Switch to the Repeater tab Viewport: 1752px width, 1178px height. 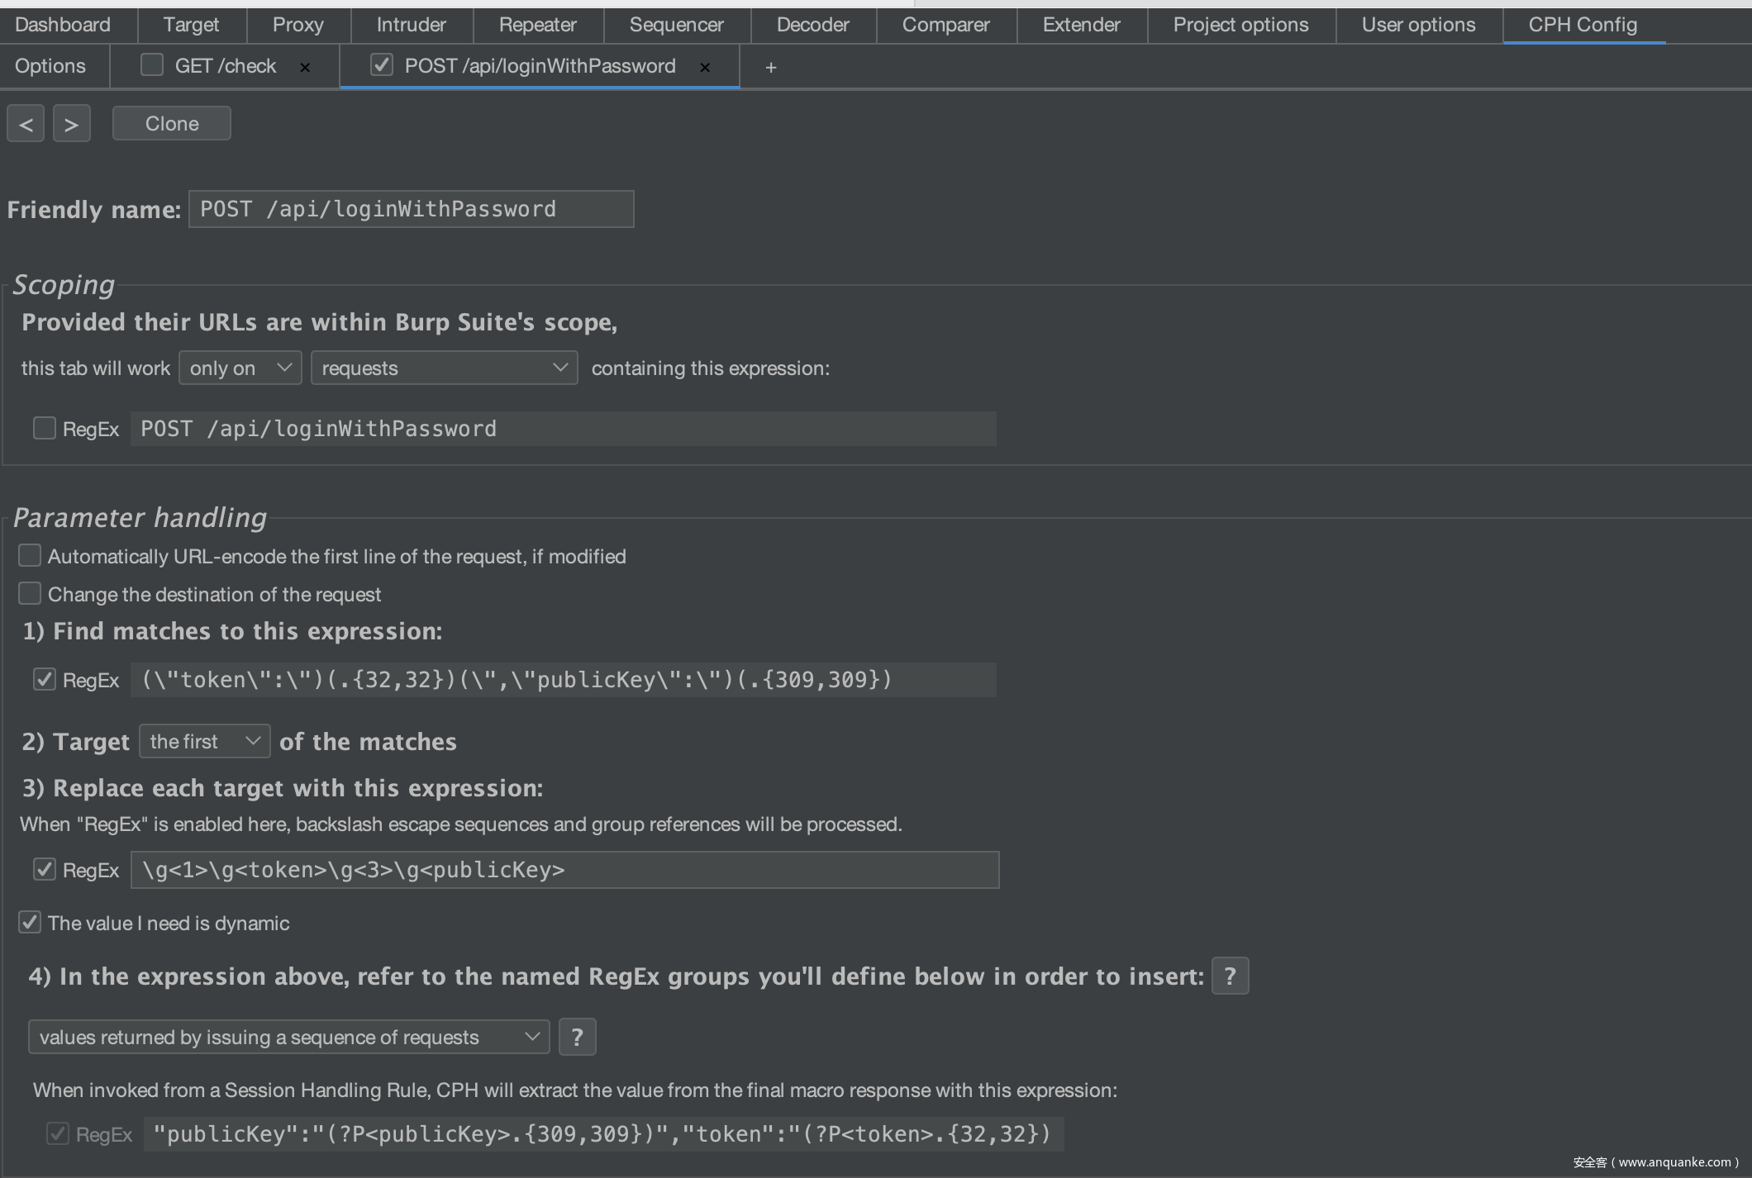(x=537, y=25)
